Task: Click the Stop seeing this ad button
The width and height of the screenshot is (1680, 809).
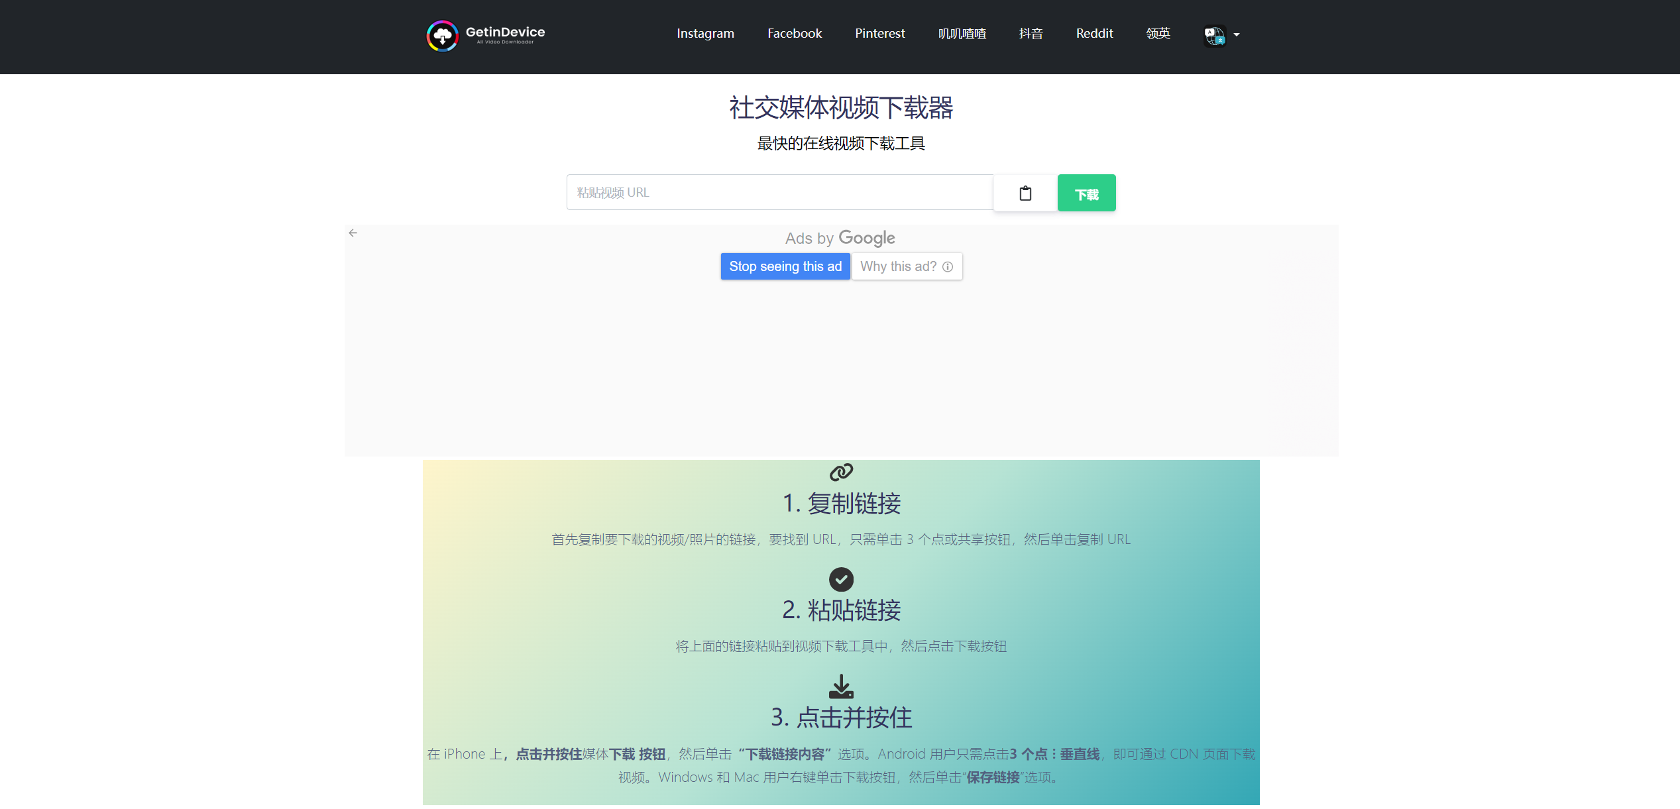Action: click(x=785, y=266)
